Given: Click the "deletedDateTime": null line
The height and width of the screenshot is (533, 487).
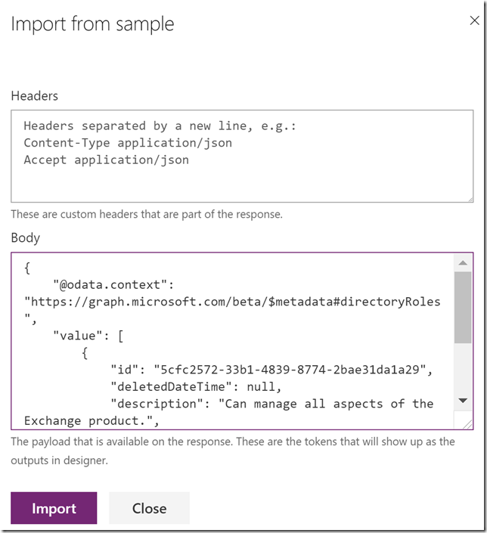Looking at the screenshot, I should 196,386.
